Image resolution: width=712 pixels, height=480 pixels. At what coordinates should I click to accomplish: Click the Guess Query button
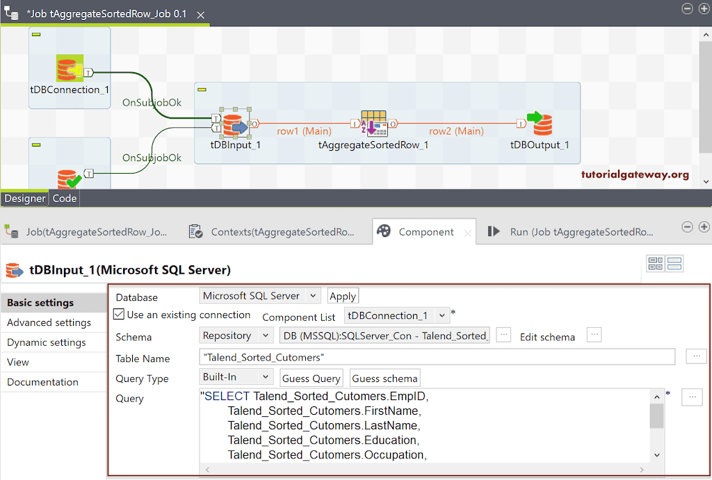pos(311,379)
